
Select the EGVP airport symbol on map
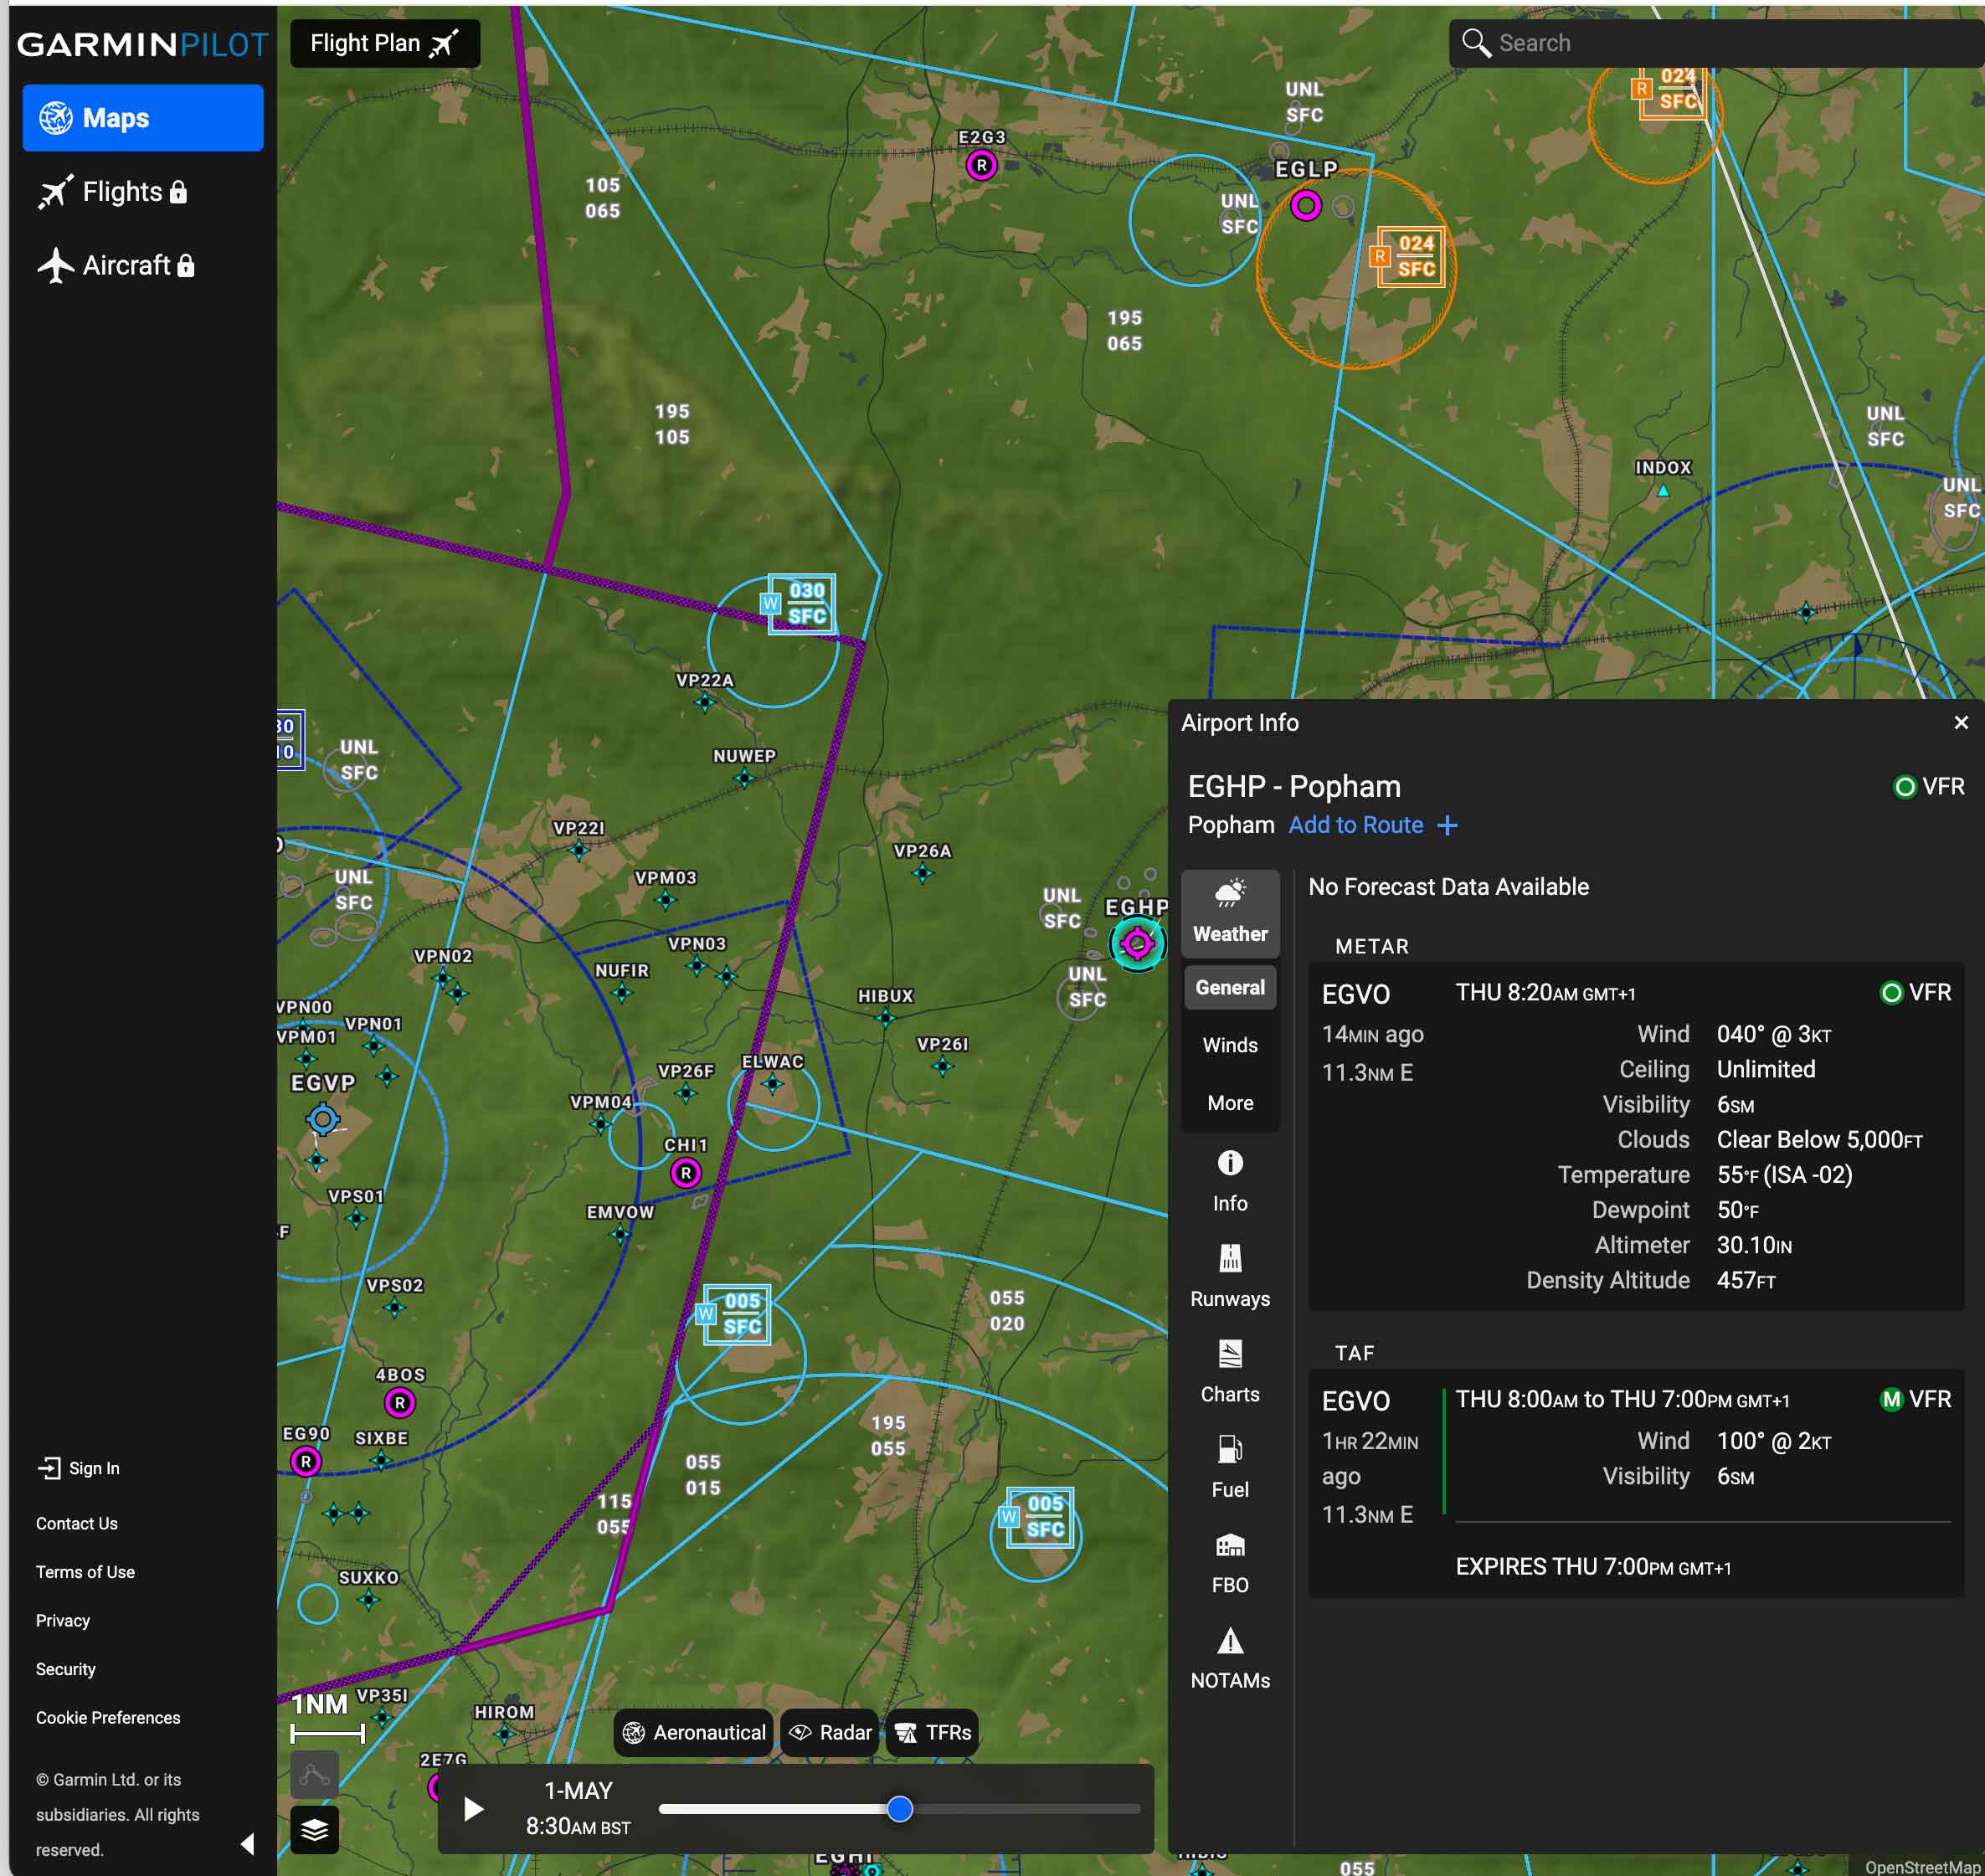[x=323, y=1119]
